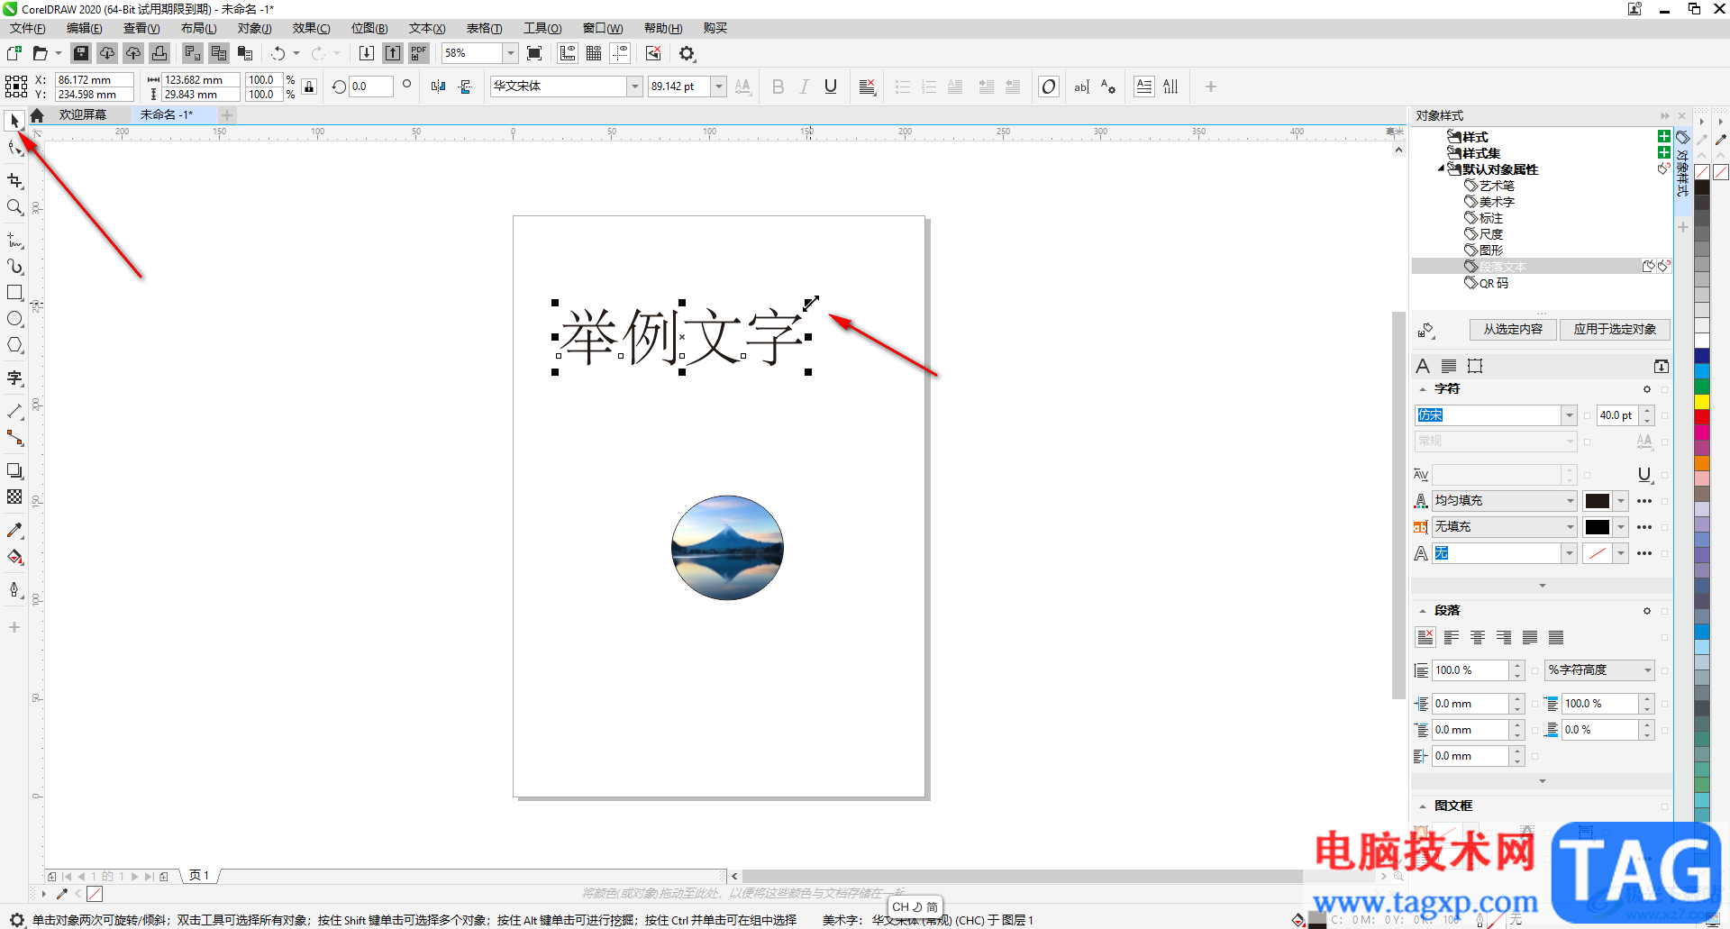
Task: Toggle the lock ratio padlock
Action: click(309, 87)
